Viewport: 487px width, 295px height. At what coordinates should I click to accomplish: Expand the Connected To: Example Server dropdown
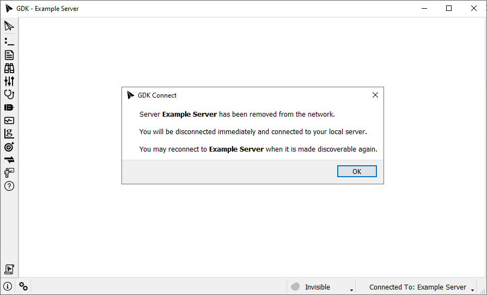tap(473, 288)
